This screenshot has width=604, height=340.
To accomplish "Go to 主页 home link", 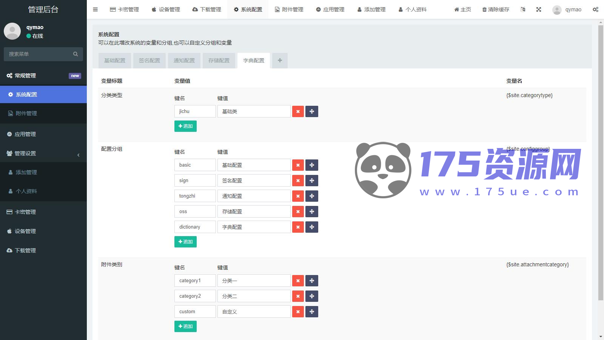I will coord(463,9).
